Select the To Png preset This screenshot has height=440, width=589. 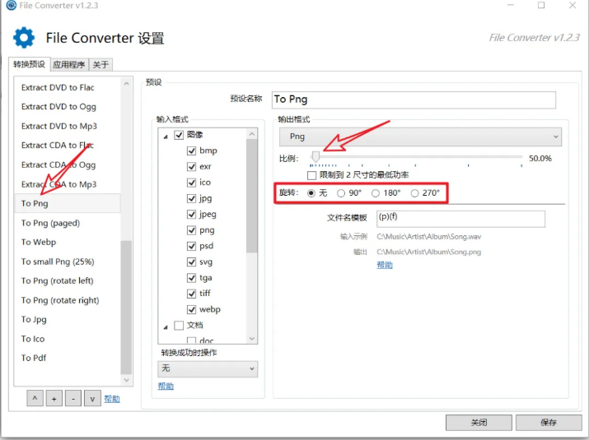[68, 203]
